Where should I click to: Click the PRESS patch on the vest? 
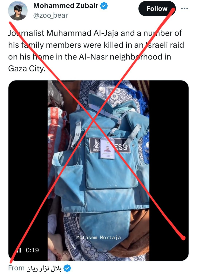click(110, 145)
